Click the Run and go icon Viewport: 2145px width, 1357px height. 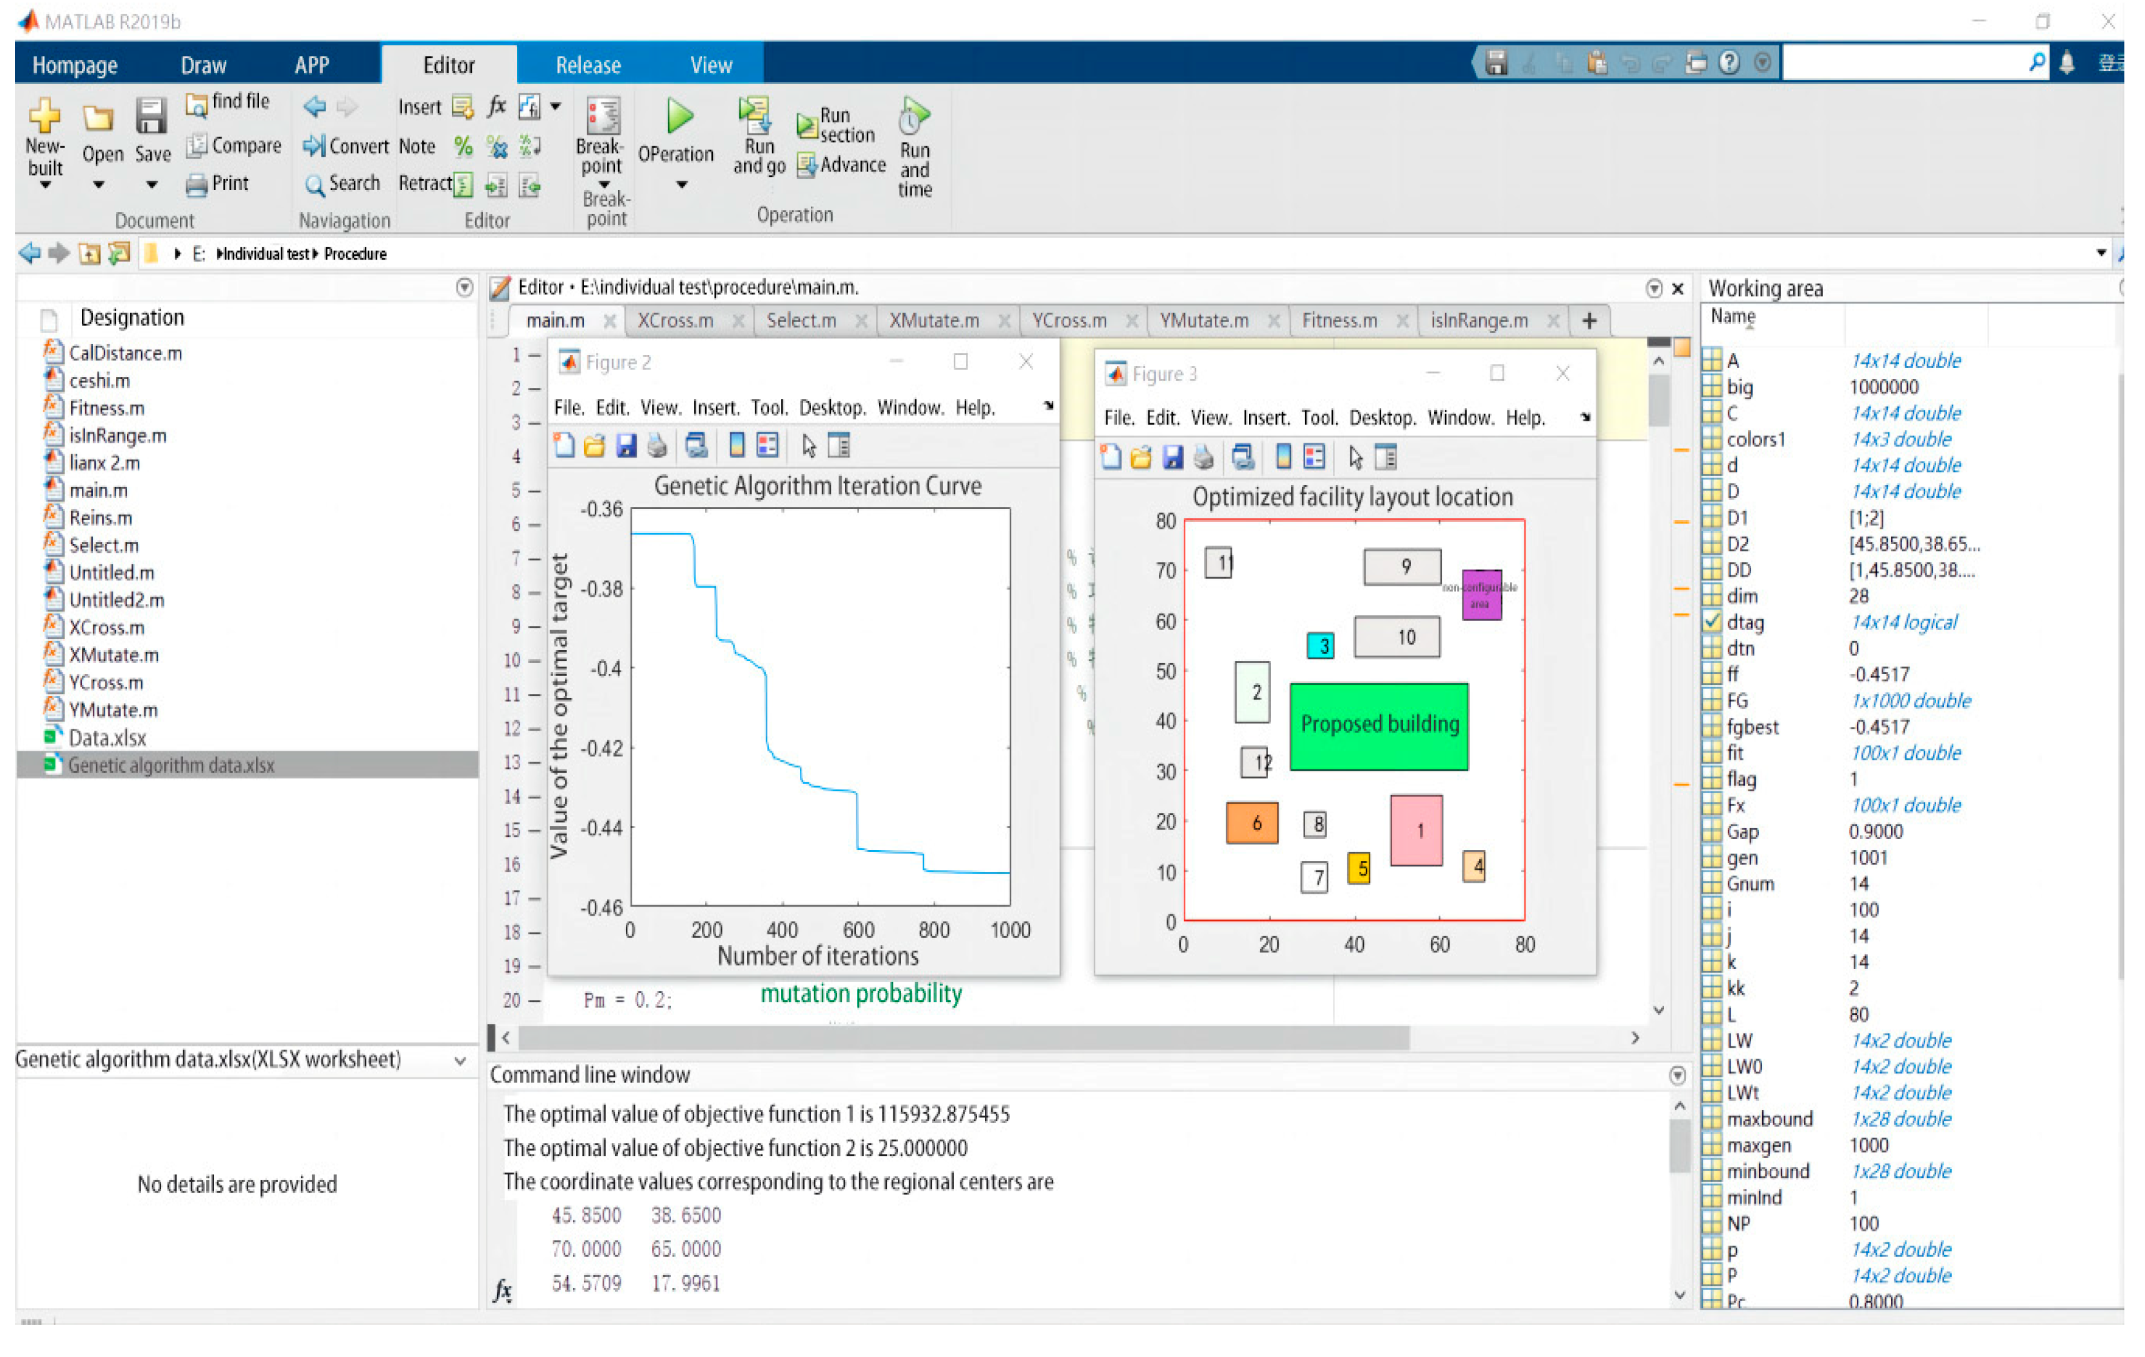tap(755, 116)
